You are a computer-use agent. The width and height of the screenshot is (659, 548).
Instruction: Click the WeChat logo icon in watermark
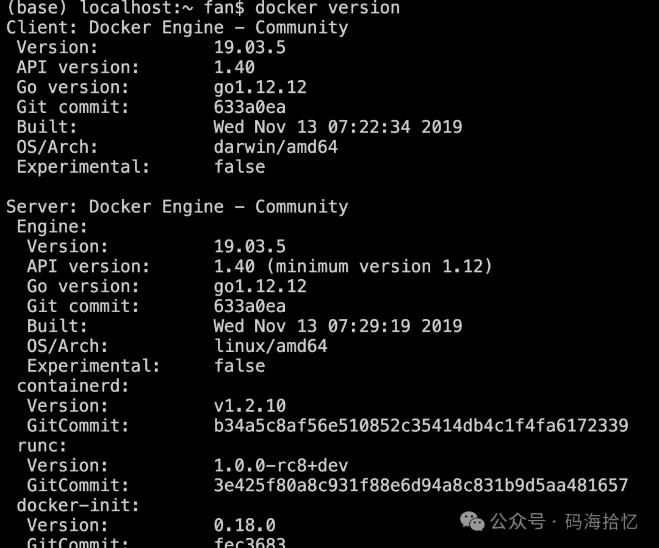coord(472,522)
